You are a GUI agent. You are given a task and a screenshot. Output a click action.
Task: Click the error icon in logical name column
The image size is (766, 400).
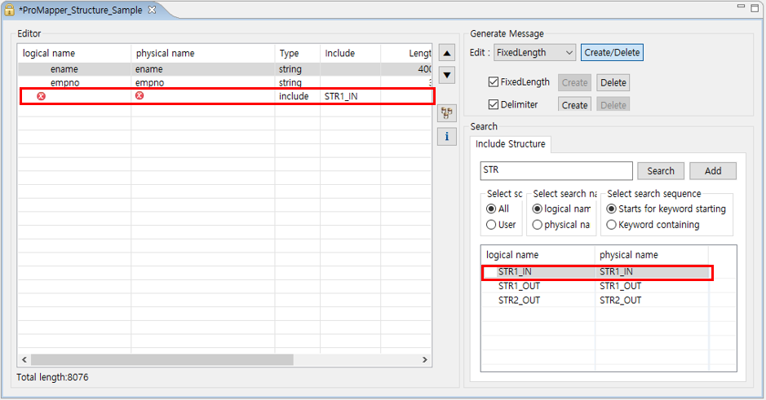point(41,96)
